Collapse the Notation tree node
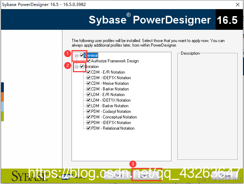 point(76,67)
